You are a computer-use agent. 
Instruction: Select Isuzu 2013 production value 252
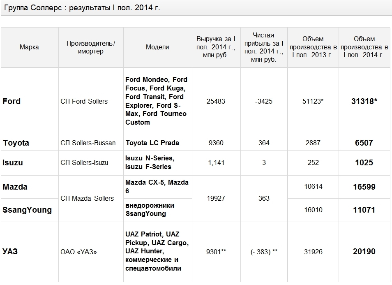point(313,162)
